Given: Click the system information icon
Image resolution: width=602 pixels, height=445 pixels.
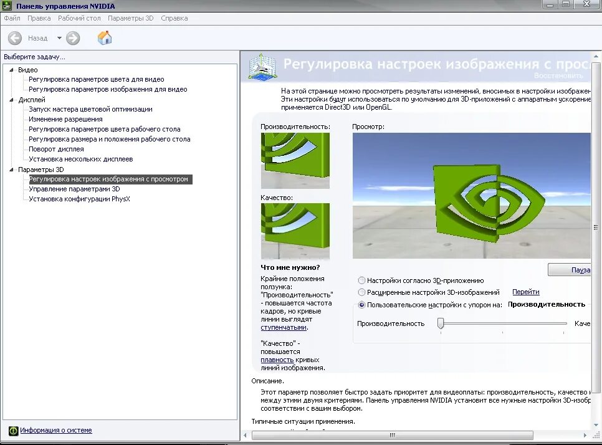Looking at the screenshot, I should tap(14, 431).
